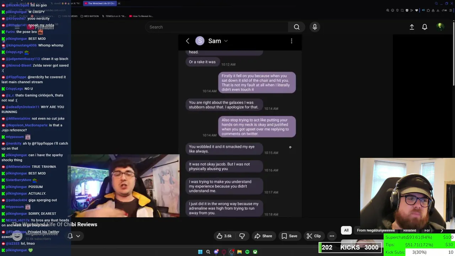
Task: Open a new browser tab
Action: 119,3
